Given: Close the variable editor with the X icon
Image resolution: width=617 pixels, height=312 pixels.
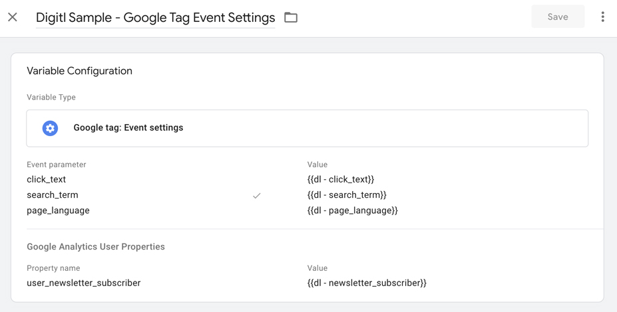Looking at the screenshot, I should pyautogui.click(x=13, y=17).
